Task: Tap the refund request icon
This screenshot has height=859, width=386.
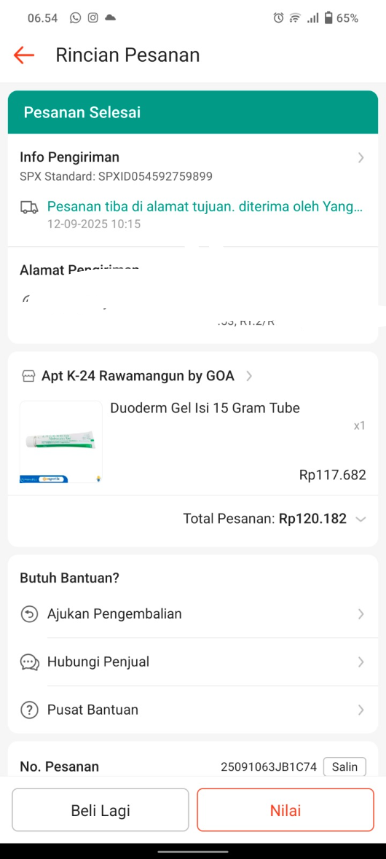Action: coord(29,614)
